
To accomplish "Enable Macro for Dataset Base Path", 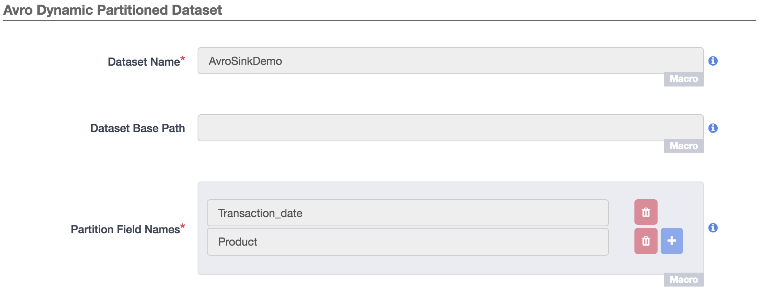I will click(x=683, y=146).
